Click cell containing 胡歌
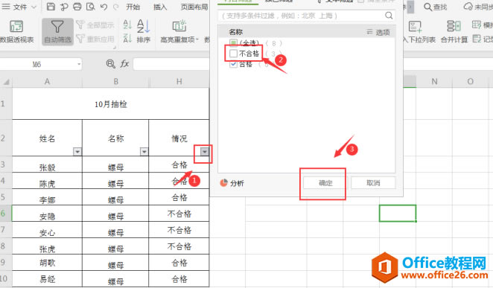The image size is (493, 288). point(47,262)
